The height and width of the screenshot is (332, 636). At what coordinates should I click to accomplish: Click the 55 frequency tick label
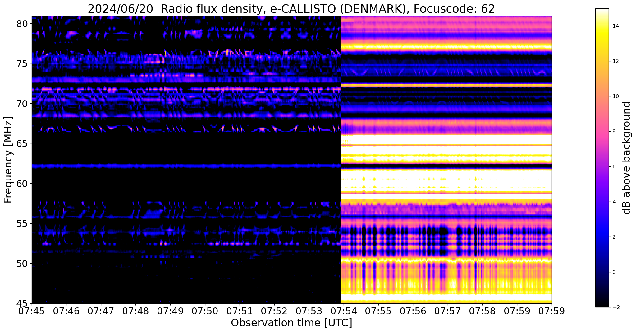22,223
